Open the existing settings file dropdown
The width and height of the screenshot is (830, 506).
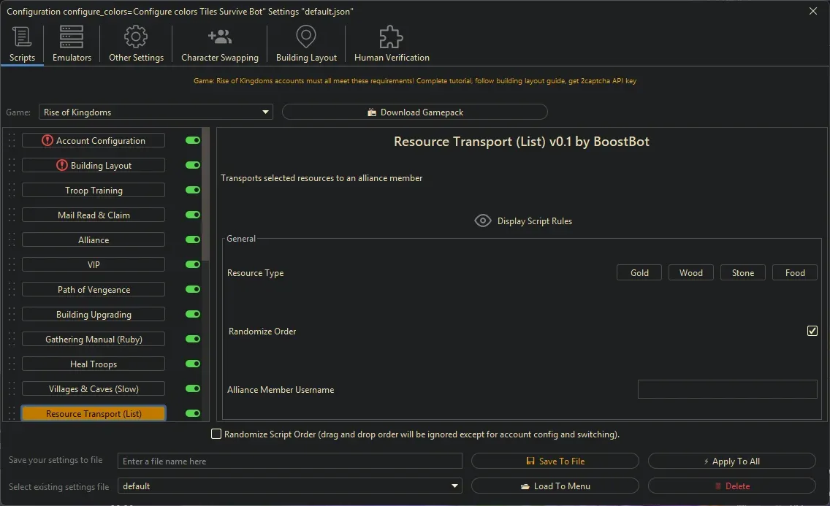(454, 486)
